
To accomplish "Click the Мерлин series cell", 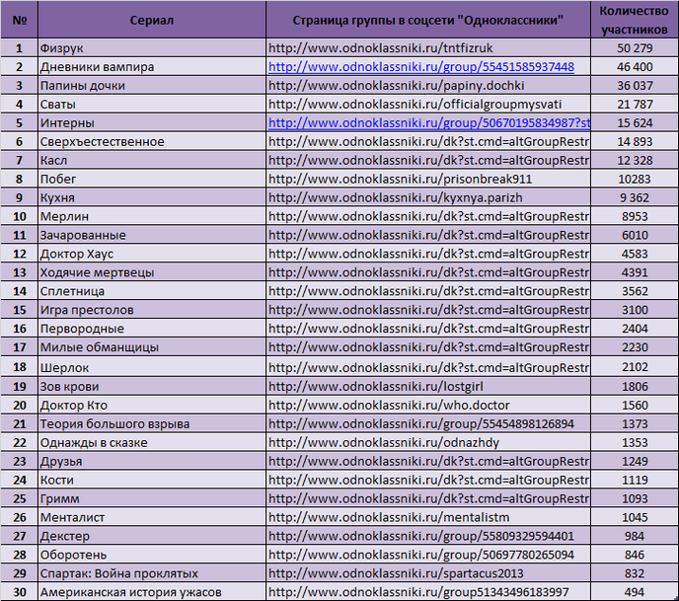I will coord(152,216).
